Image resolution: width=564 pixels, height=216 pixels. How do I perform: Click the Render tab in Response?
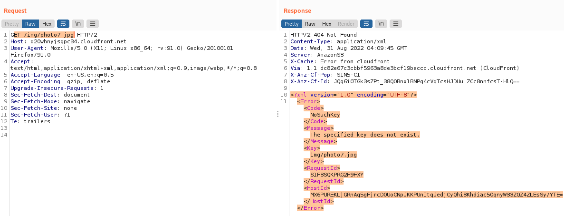346,24
